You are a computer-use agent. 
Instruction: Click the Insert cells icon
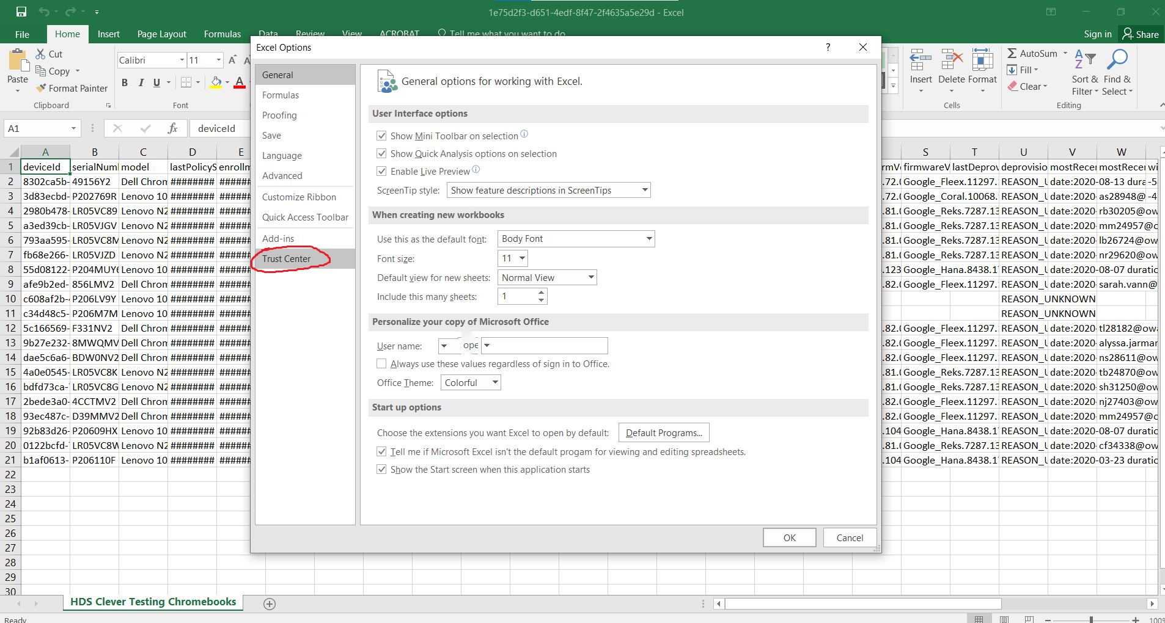click(x=921, y=60)
